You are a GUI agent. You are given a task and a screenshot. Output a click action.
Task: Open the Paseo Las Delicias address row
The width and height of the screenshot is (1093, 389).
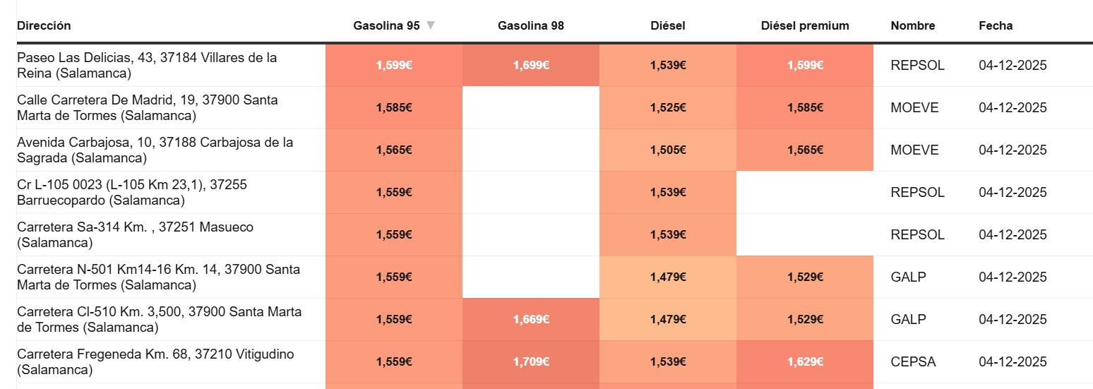[147, 65]
